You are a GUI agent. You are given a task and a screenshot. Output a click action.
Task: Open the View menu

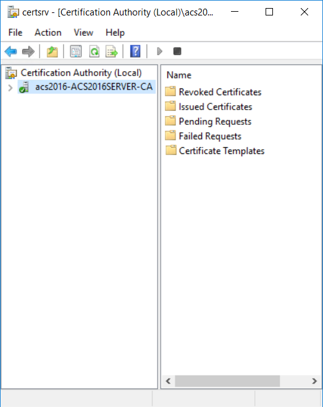point(83,33)
